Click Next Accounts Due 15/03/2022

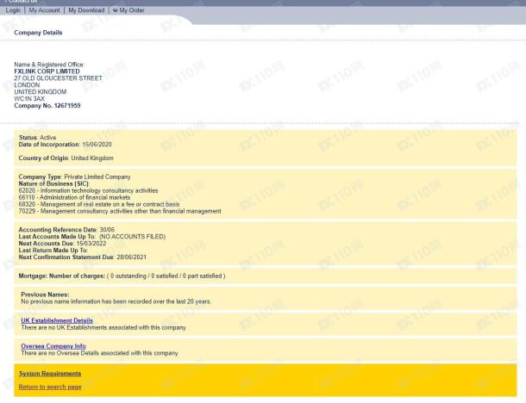click(62, 244)
